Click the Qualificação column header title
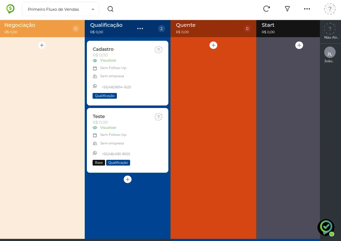Viewport: 341px width, 241px height. pyautogui.click(x=106, y=25)
